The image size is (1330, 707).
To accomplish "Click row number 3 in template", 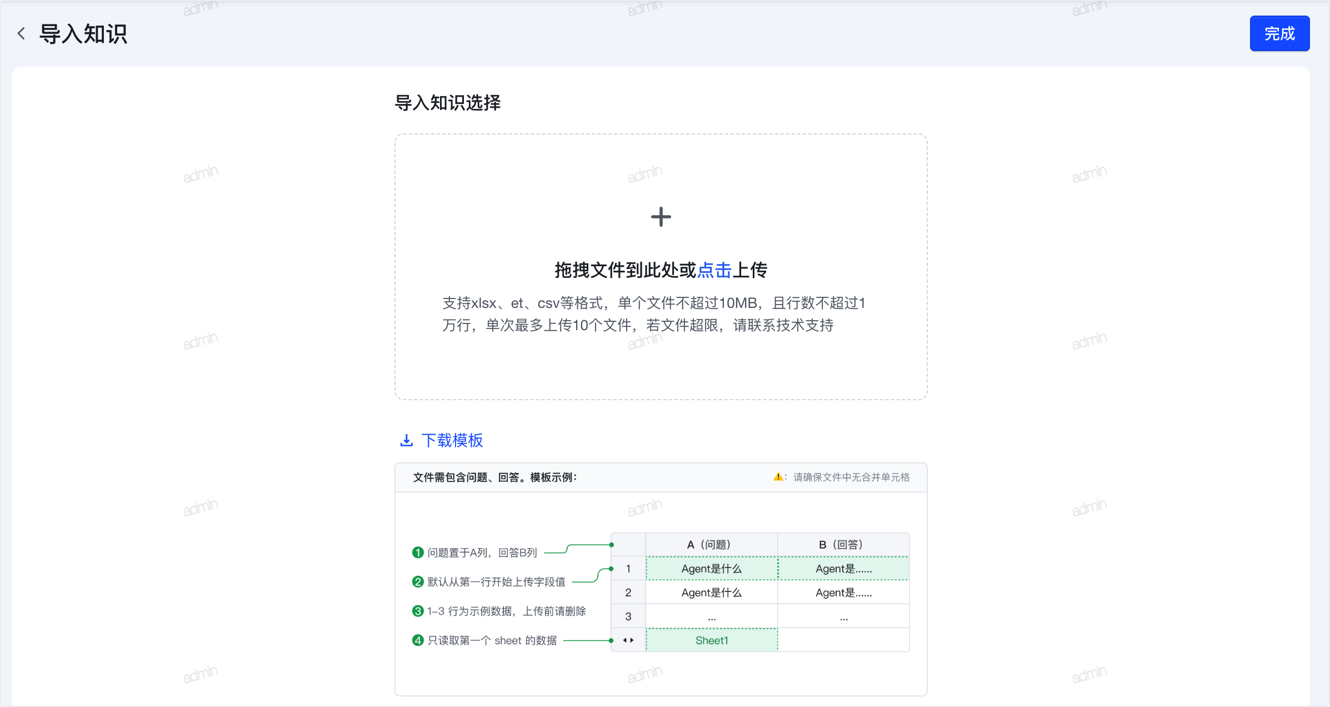I will tap(628, 616).
